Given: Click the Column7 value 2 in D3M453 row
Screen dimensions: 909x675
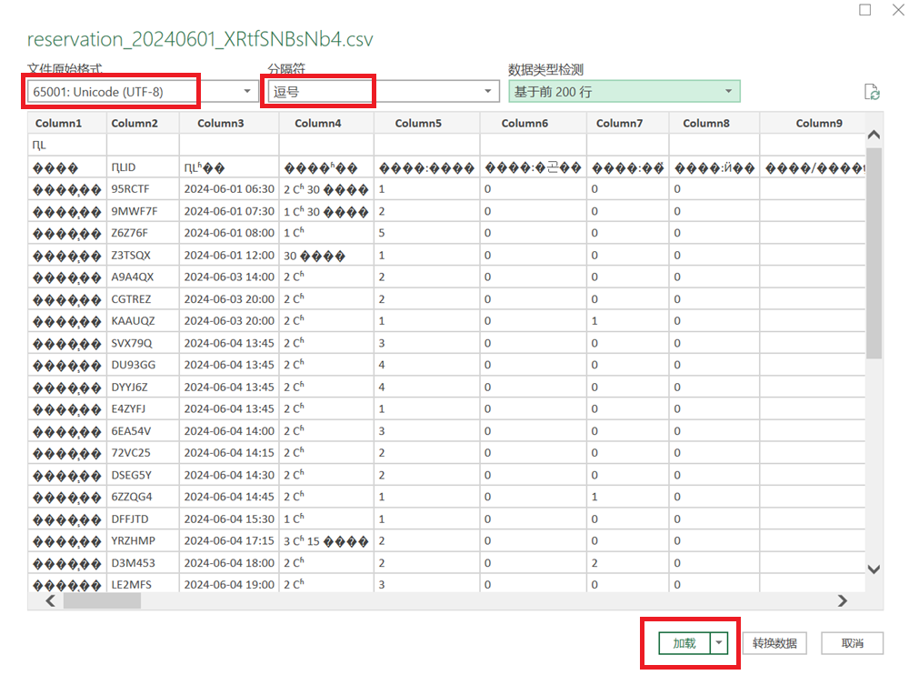Looking at the screenshot, I should [x=628, y=562].
